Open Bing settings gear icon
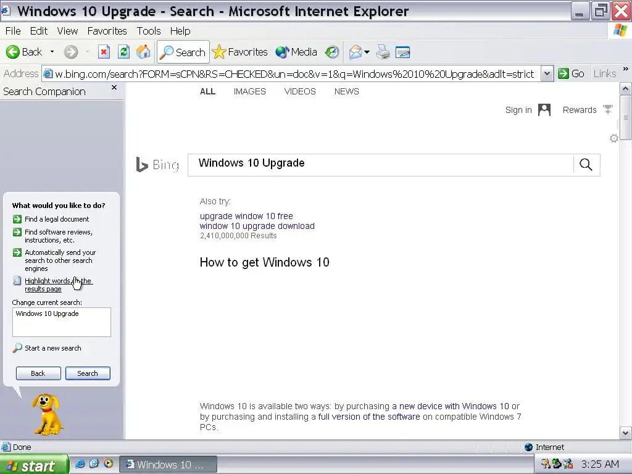Screen dimensions: 632x474 pos(614,138)
